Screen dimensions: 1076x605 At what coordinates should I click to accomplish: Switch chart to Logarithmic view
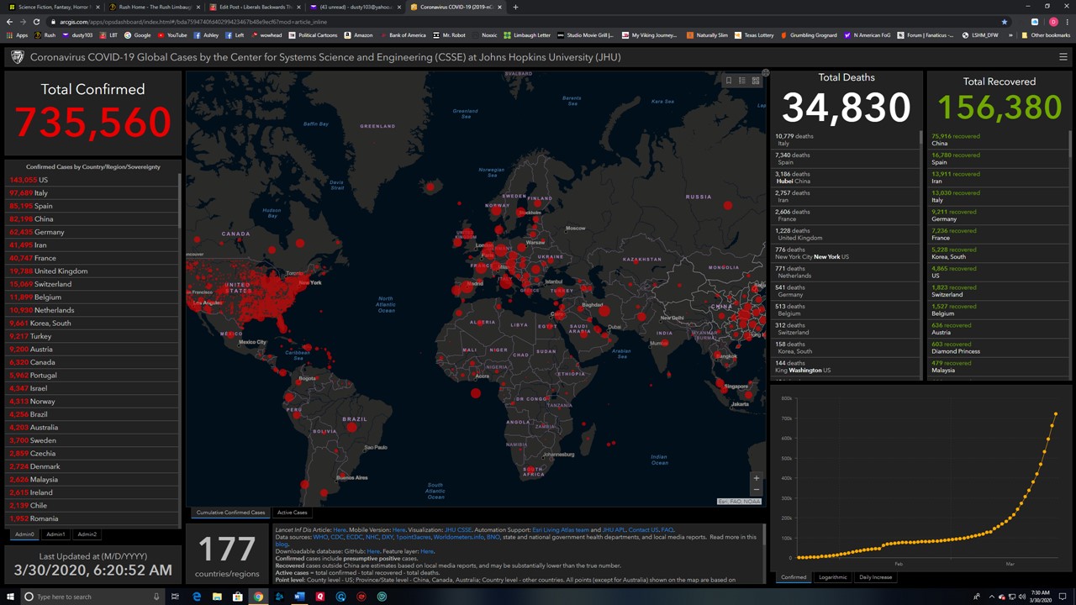[832, 577]
